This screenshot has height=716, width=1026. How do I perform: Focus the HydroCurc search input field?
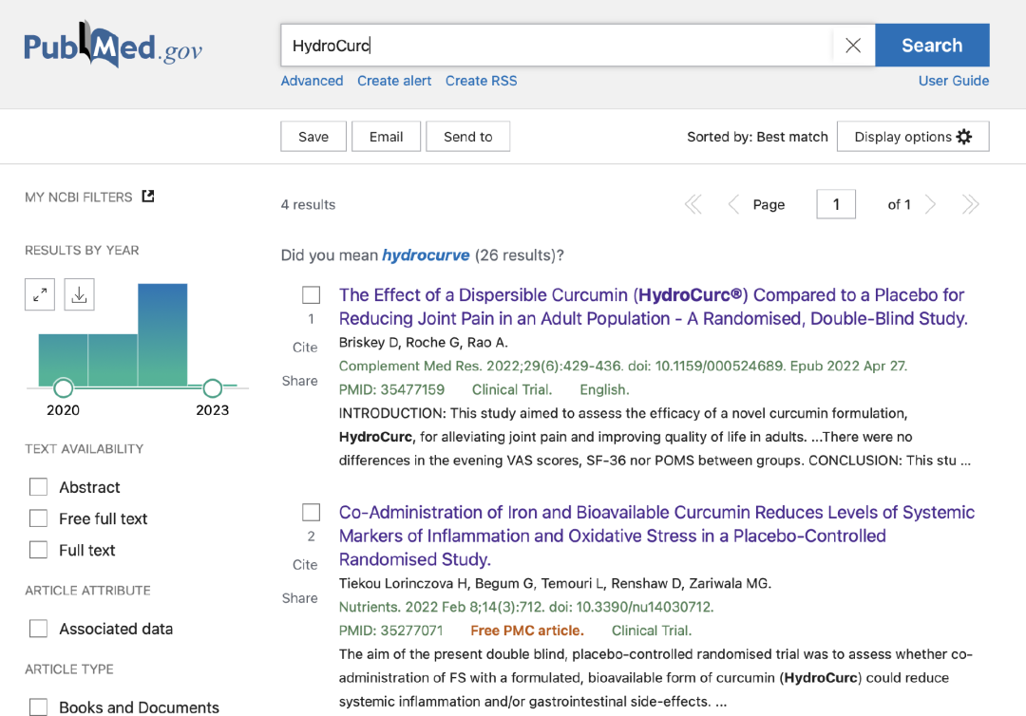tap(556, 46)
